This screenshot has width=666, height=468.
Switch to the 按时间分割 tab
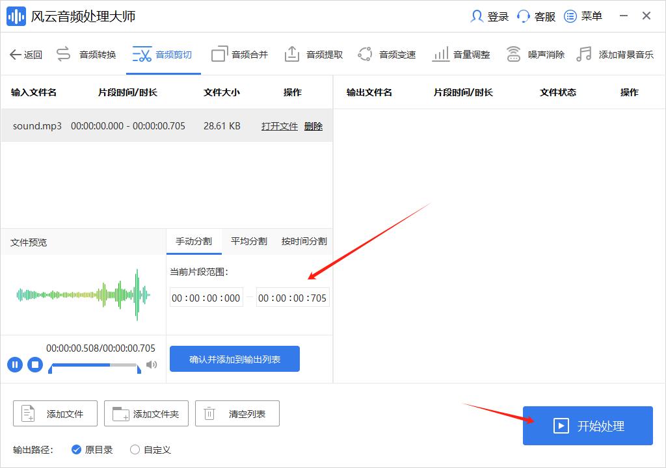click(x=303, y=240)
